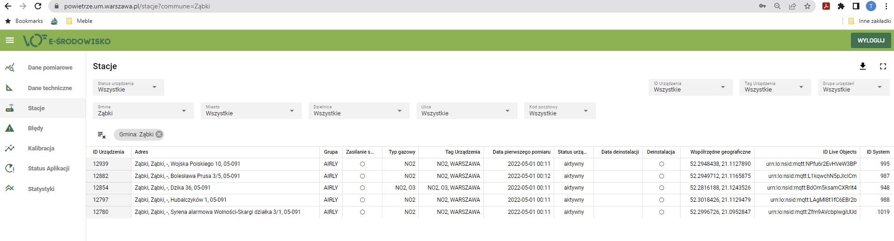The height and width of the screenshot is (241, 894).
Task: Toggle Deinstalacja radio for device 12780
Action: [661, 212]
